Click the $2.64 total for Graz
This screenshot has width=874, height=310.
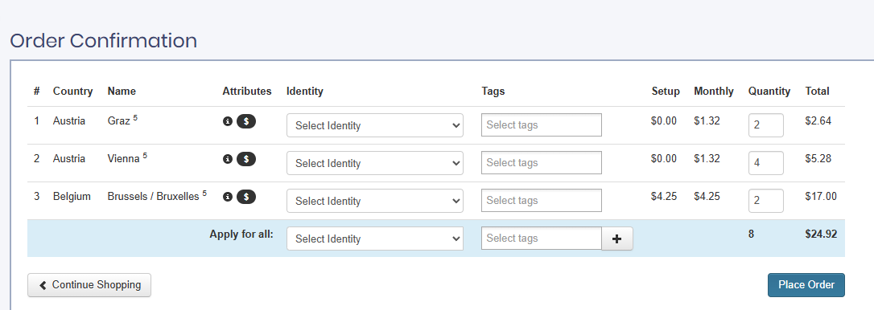[818, 120]
